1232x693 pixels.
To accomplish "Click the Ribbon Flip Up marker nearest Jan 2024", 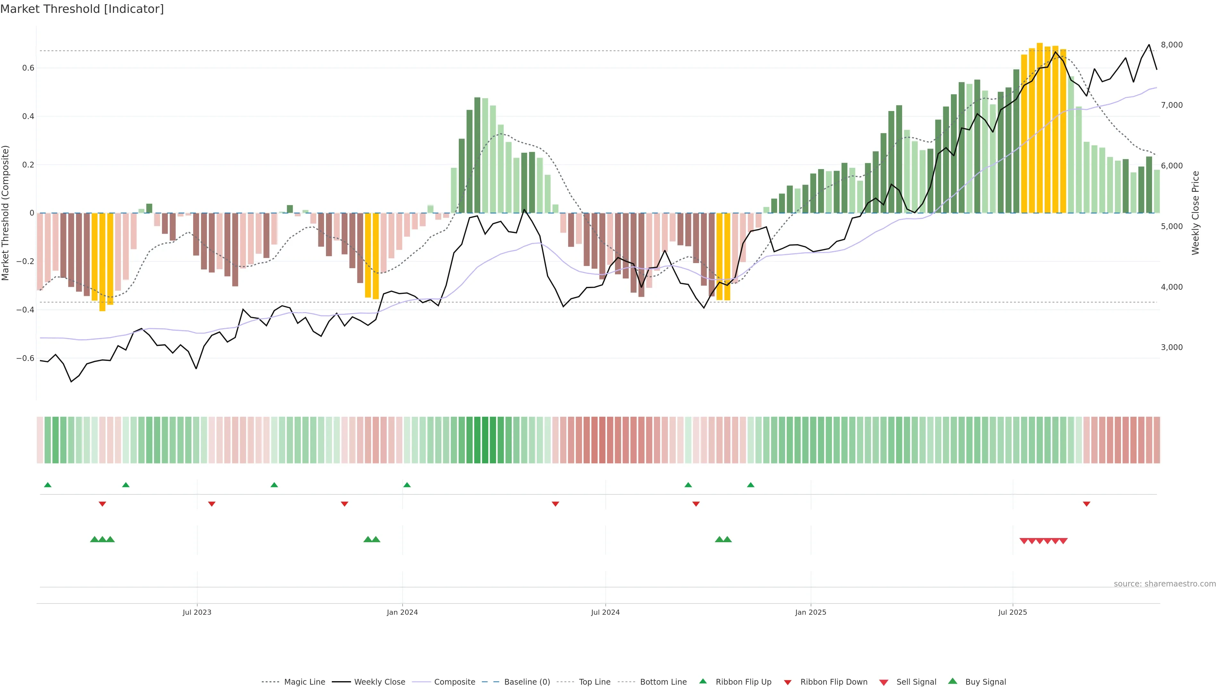I will tap(407, 485).
